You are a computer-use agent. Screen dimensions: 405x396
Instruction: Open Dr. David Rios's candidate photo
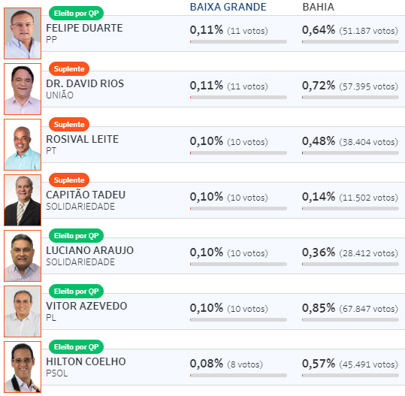pyautogui.click(x=23, y=89)
